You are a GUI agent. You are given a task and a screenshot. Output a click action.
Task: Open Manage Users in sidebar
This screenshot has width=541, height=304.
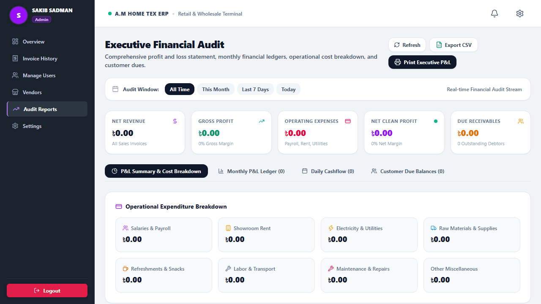pyautogui.click(x=47, y=75)
